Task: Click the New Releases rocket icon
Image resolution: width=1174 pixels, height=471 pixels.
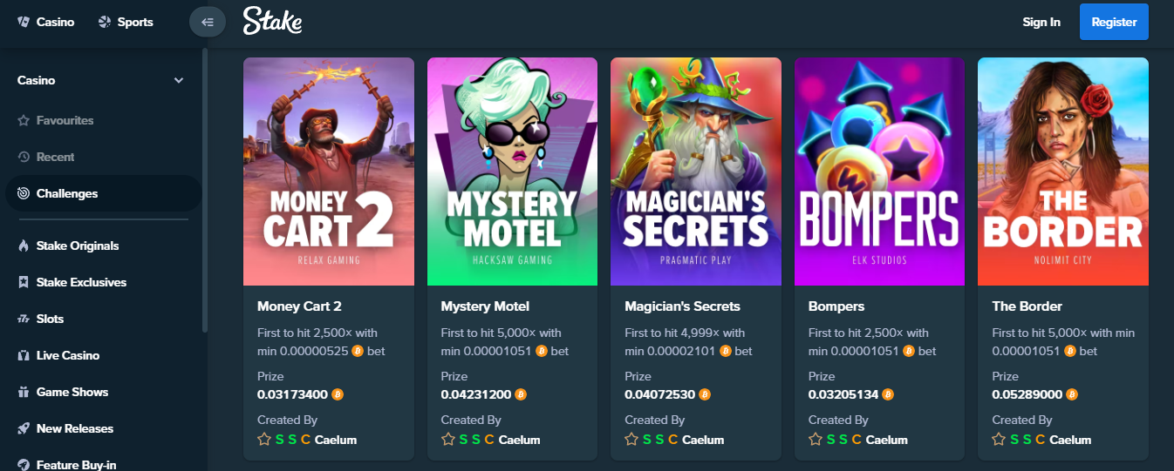Action: pyautogui.click(x=24, y=428)
